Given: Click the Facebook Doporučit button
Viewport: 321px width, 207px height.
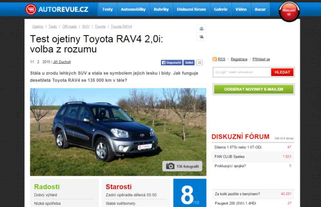Looking at the screenshot, I should point(172,62).
